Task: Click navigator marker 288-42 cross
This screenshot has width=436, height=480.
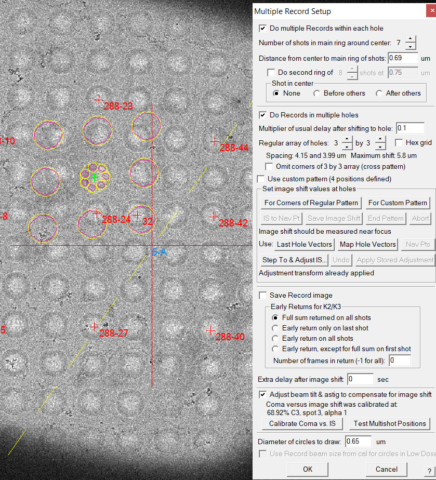Action: coord(214,217)
